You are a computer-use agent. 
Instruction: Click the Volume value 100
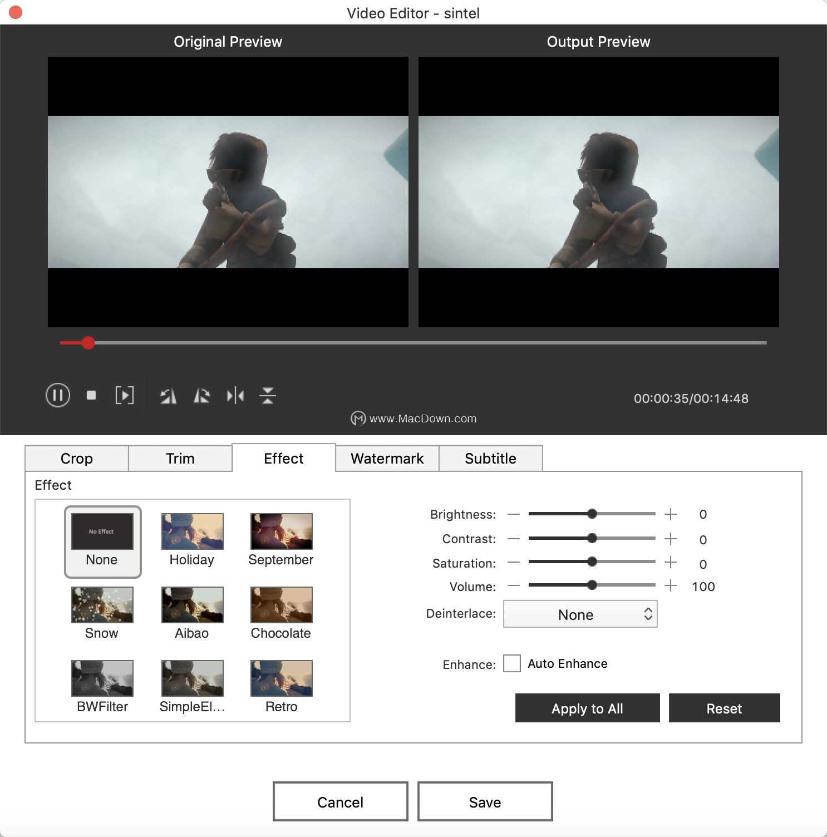(x=703, y=587)
